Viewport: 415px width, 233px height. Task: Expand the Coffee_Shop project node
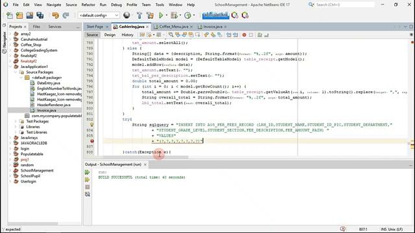coord(10,45)
